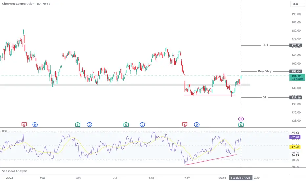Select the RSI indicator label
The height and width of the screenshot is (181, 306).
pyautogui.click(x=4, y=131)
